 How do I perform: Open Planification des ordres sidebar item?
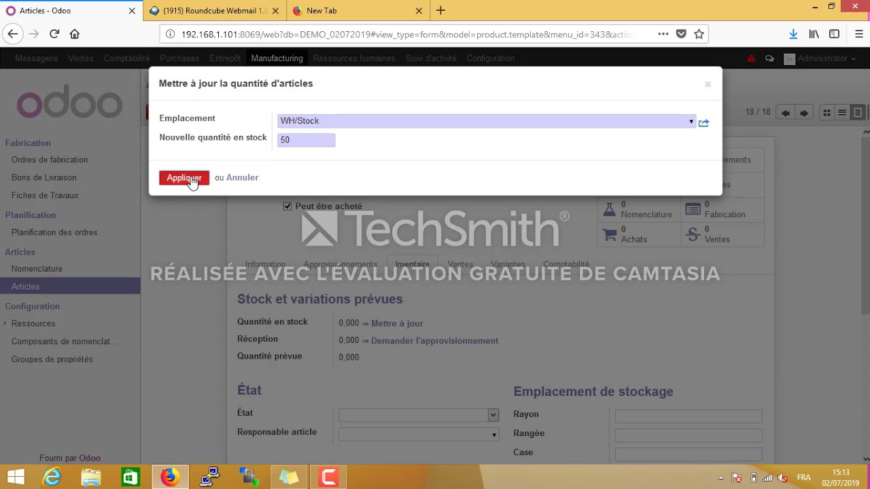(x=54, y=232)
